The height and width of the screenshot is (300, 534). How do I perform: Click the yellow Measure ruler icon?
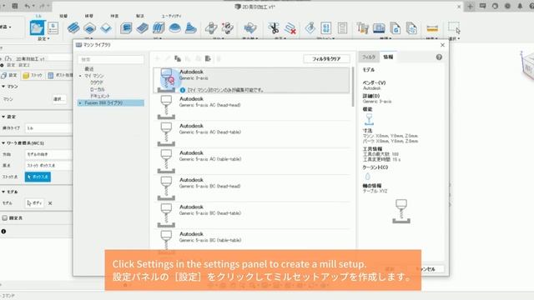coord(432,28)
